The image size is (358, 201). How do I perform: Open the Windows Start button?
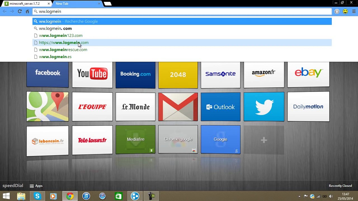(x=6, y=196)
